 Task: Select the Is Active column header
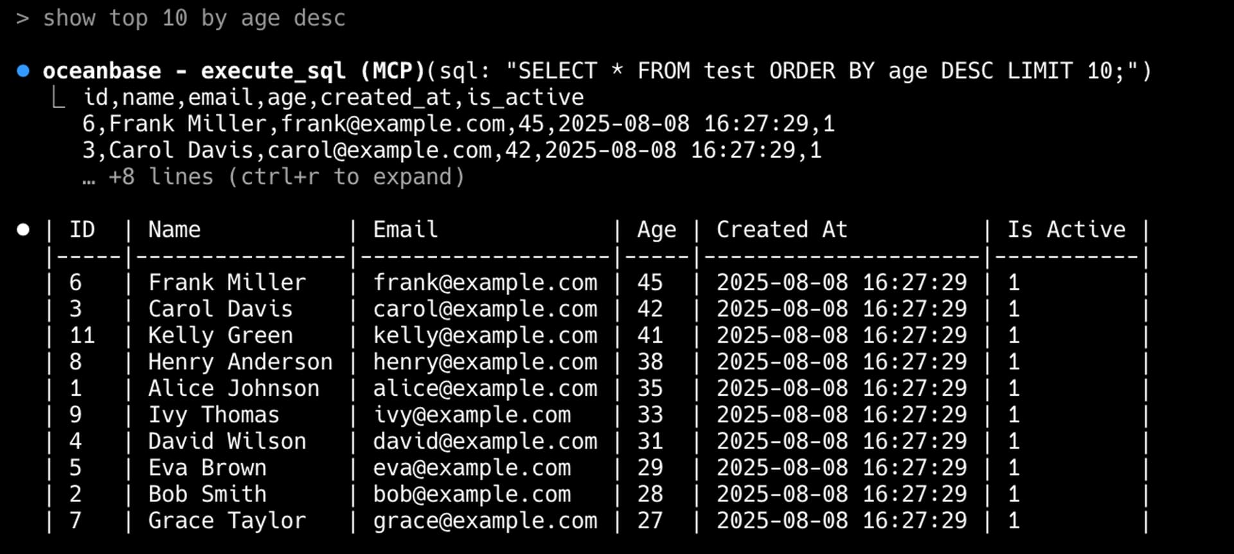click(1066, 229)
